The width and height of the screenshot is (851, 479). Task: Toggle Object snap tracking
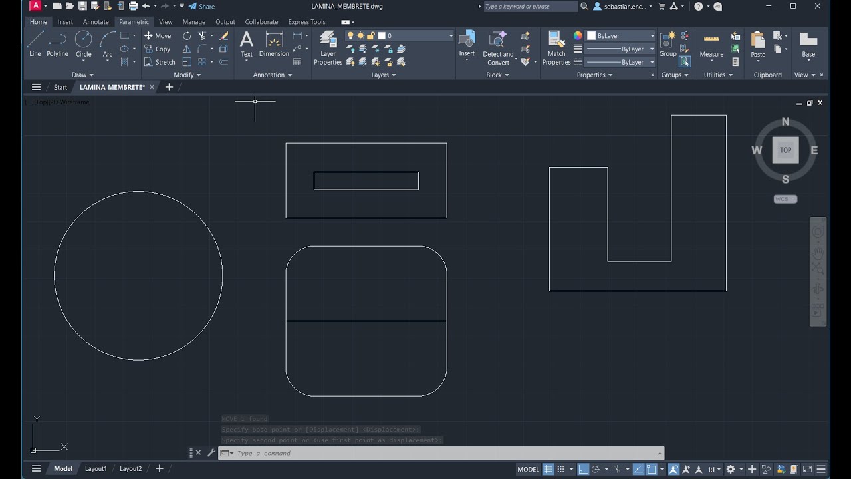[x=638, y=469]
